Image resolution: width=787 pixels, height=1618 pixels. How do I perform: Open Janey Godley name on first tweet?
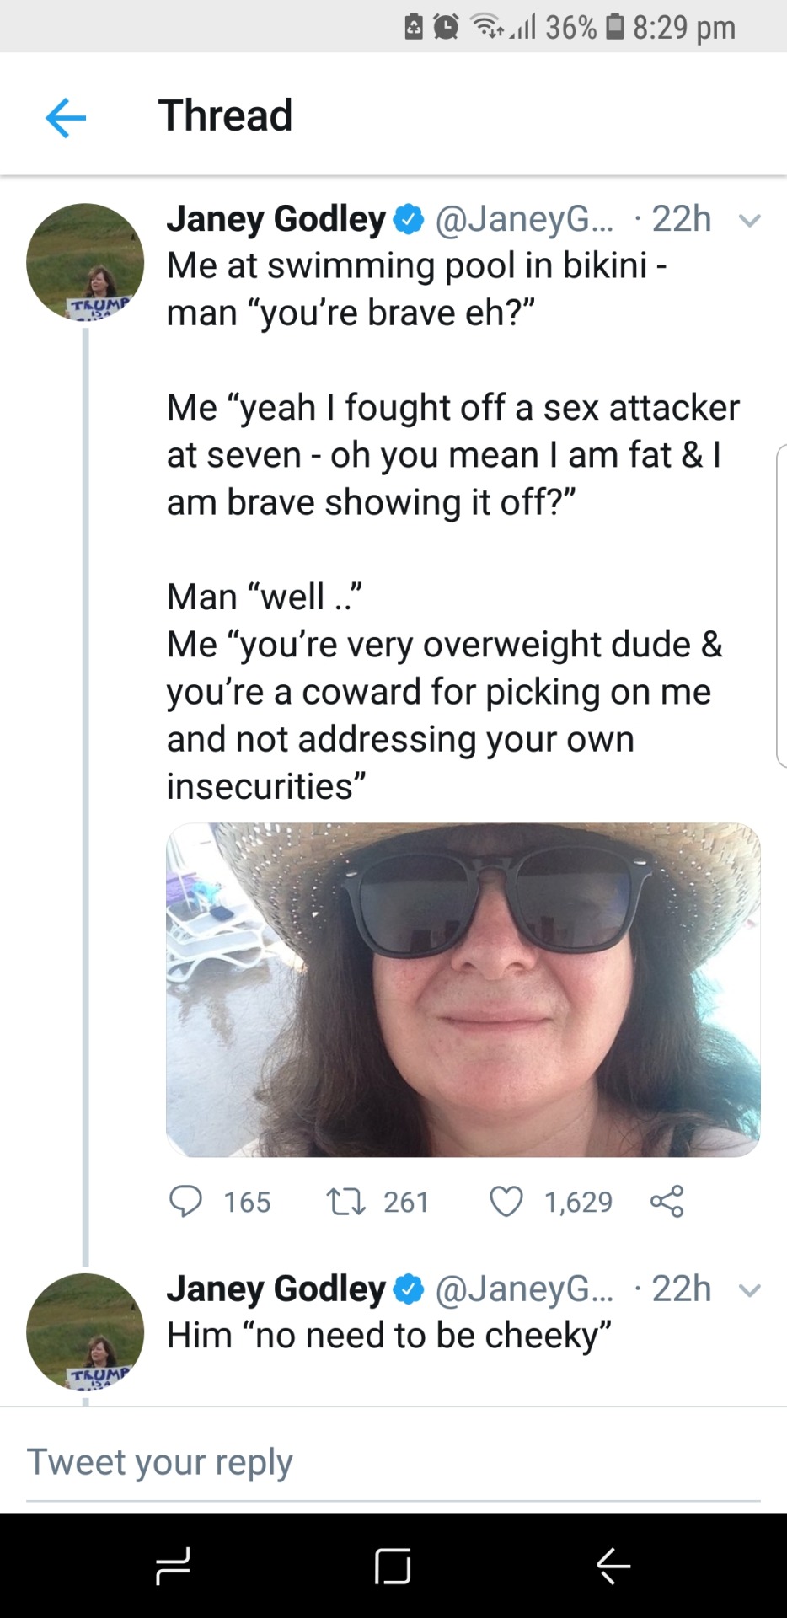[276, 219]
